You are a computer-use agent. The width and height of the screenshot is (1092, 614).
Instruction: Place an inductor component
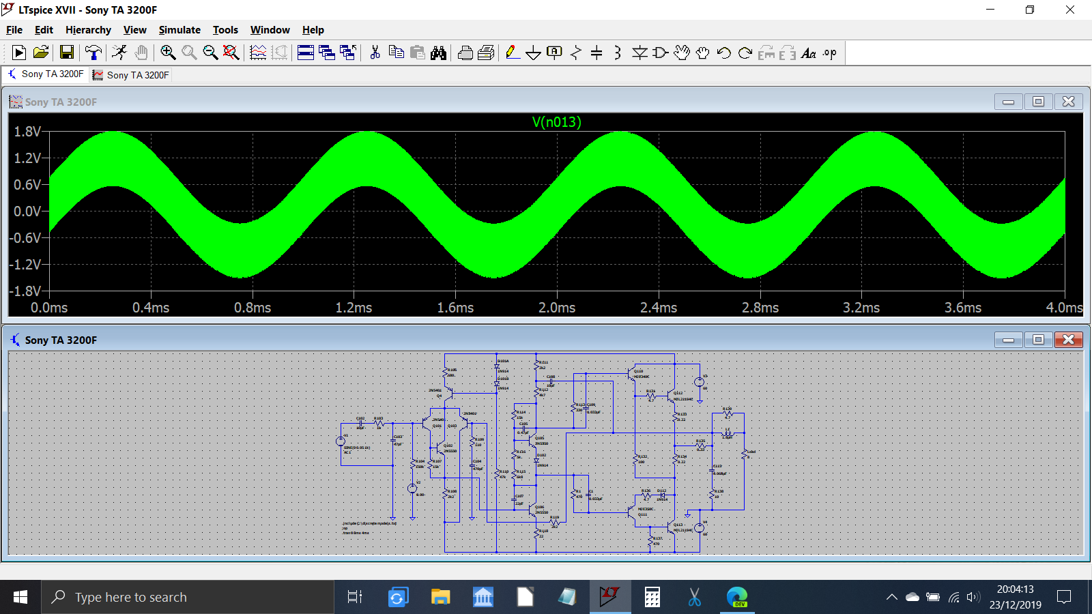click(618, 53)
